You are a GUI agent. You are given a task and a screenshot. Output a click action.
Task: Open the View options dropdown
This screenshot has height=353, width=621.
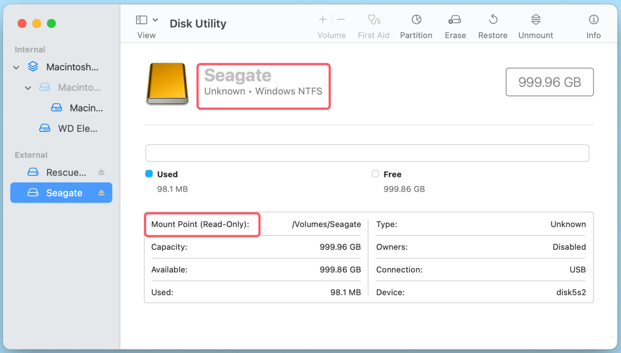[x=156, y=19]
